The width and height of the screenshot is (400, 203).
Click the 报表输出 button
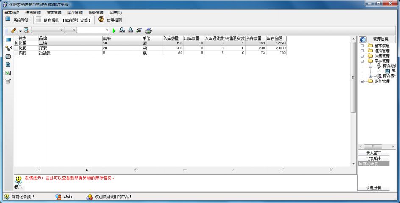373,158
